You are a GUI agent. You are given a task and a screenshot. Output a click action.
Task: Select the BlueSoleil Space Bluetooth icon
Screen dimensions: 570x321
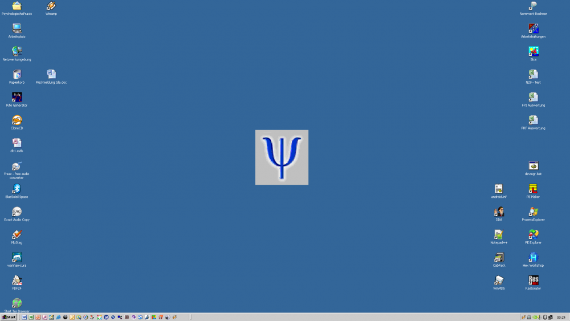(x=17, y=192)
